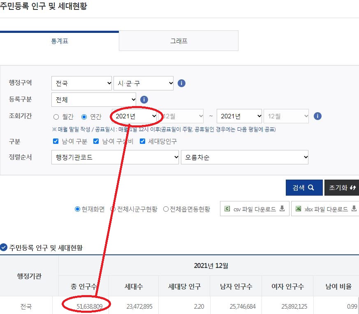Click the 세대수 column header
The height and width of the screenshot is (314, 359).
(134, 286)
